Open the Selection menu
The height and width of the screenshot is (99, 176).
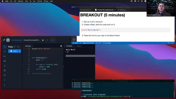21,1
